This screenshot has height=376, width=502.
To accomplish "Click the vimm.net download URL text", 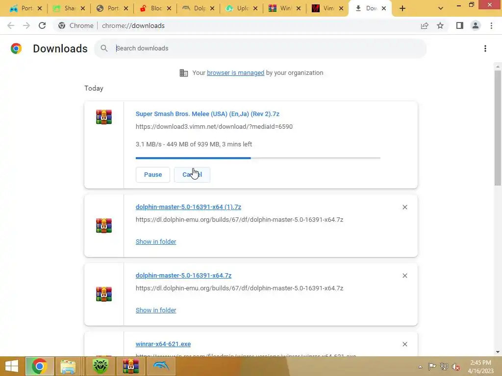I will [214, 127].
